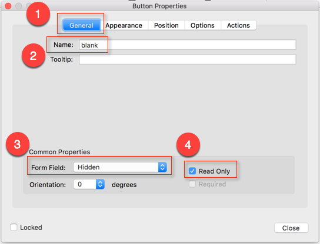The width and height of the screenshot is (320, 244).
Task: Open the Appearance tab
Action: [x=124, y=25]
